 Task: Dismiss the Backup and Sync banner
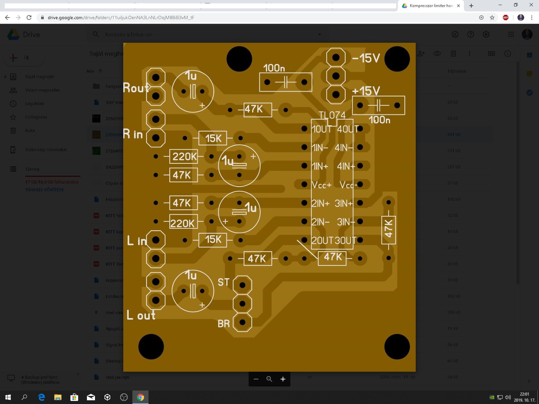[78, 374]
